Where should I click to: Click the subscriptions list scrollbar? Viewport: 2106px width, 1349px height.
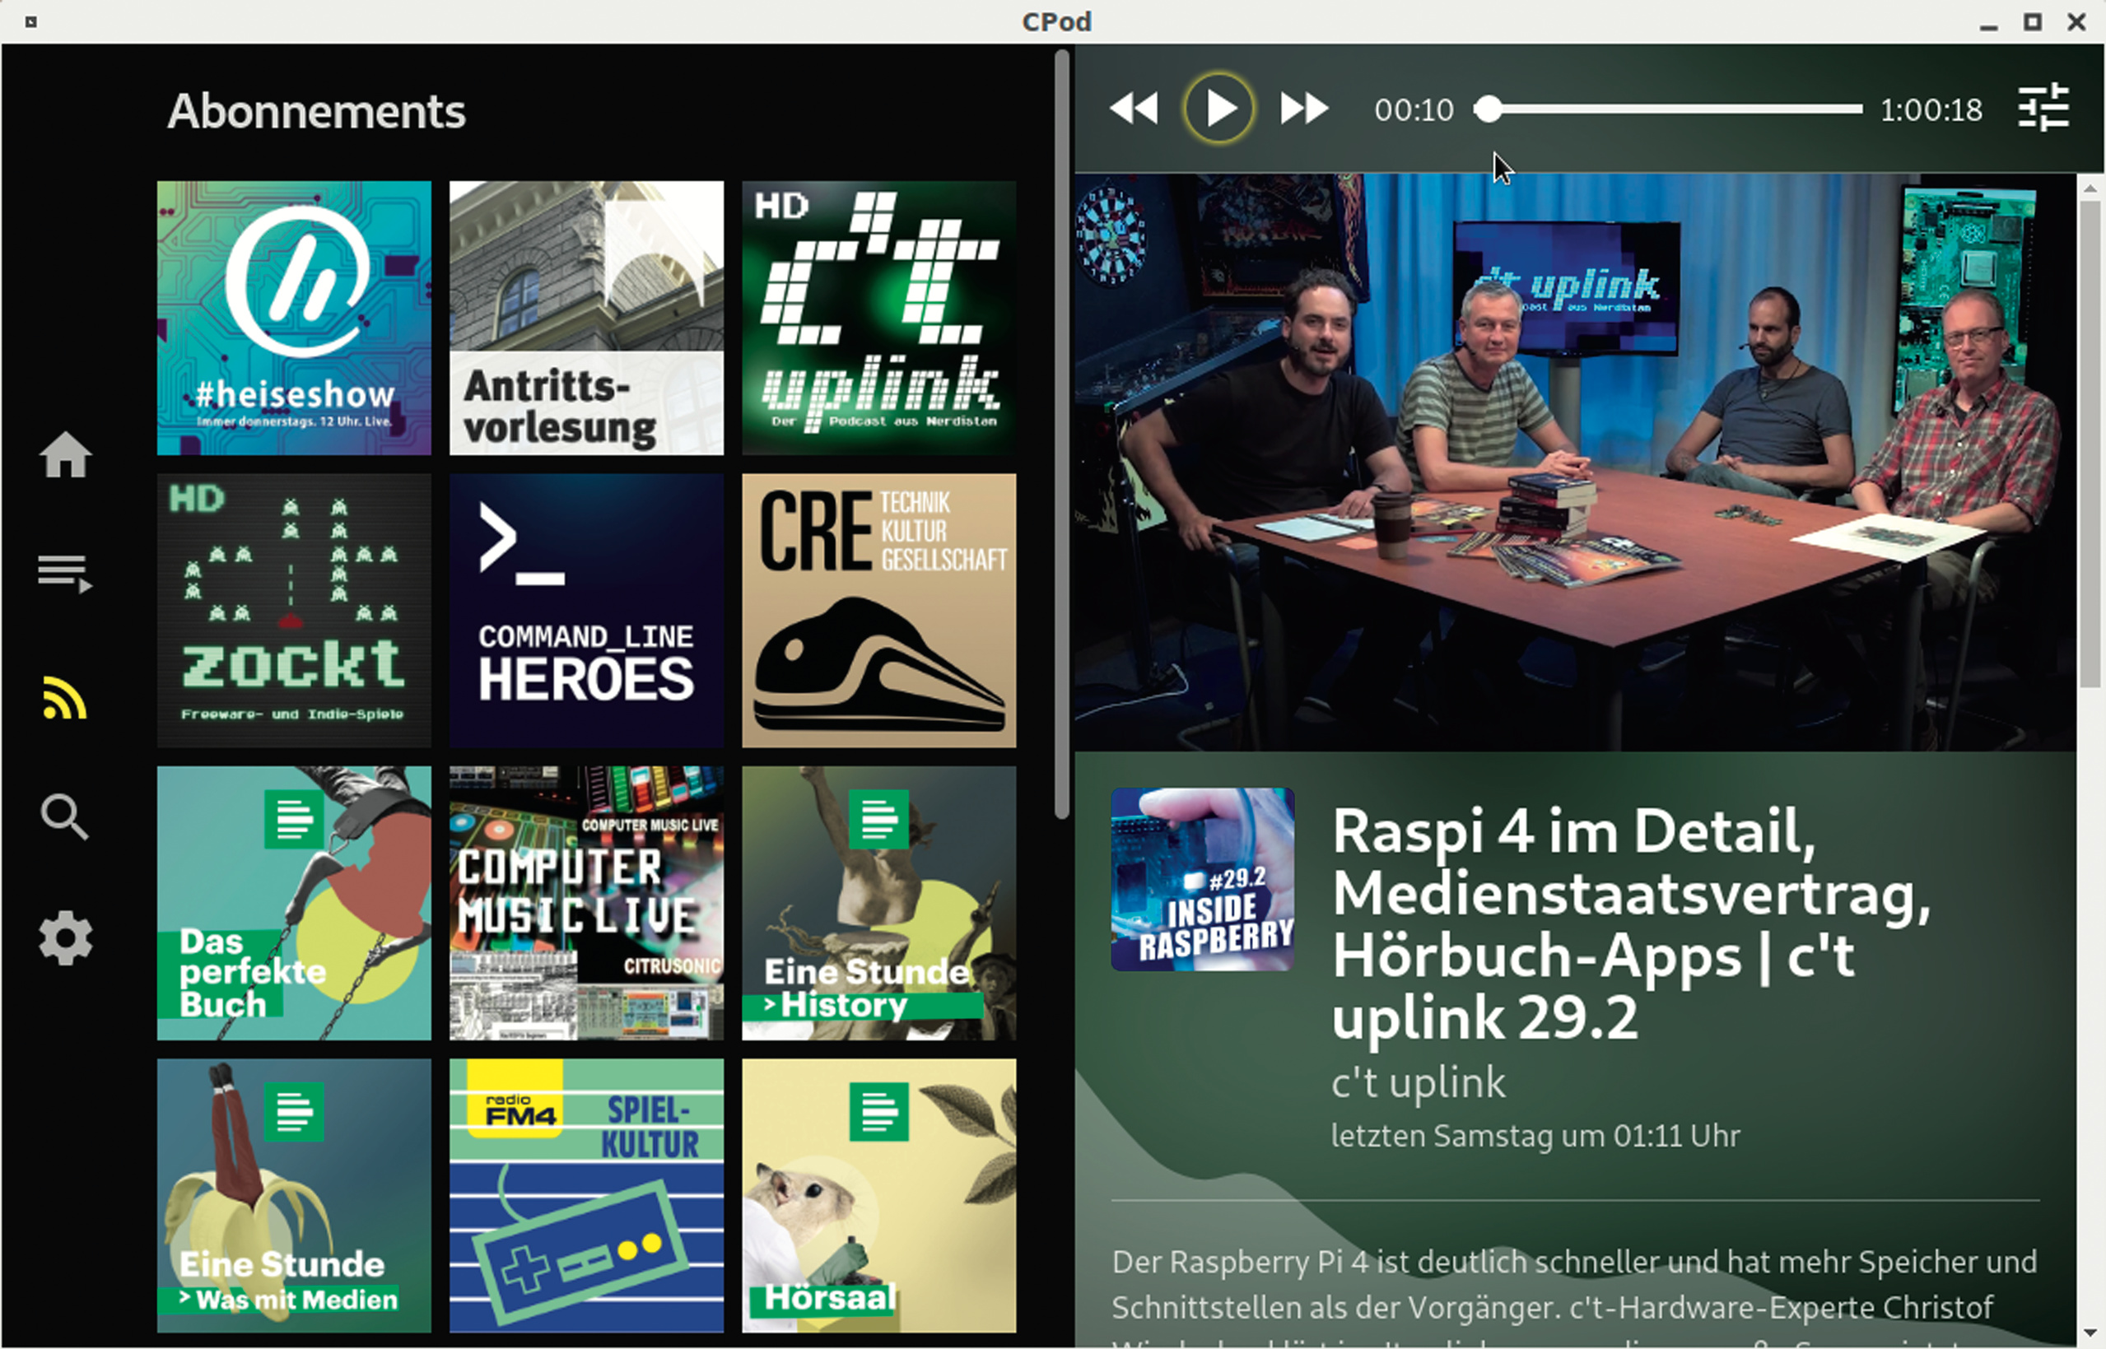[1062, 434]
